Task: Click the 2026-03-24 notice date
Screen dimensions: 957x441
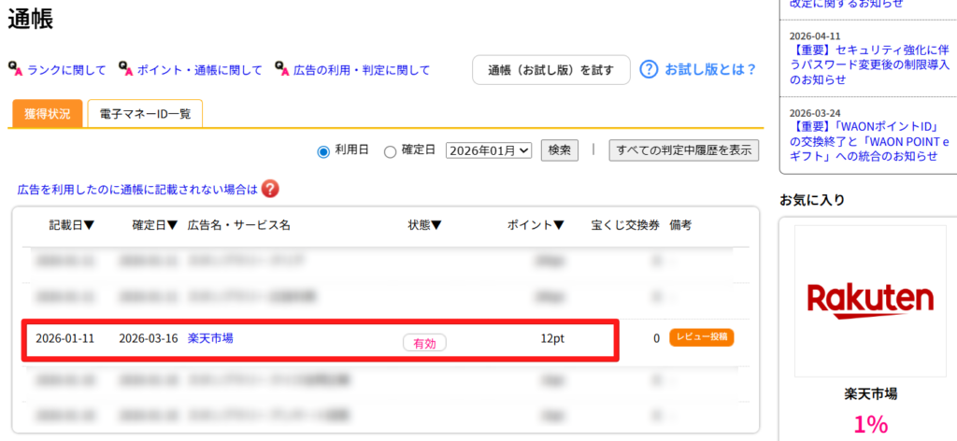Action: 815,113
